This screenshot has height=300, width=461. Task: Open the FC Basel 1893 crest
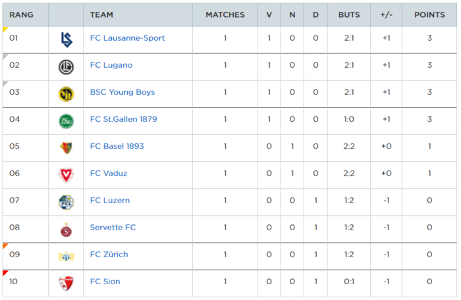66,148
